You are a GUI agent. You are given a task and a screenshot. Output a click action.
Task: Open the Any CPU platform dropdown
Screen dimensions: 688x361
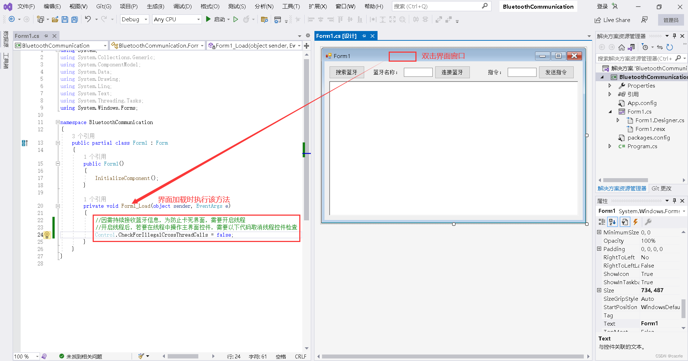(177, 19)
